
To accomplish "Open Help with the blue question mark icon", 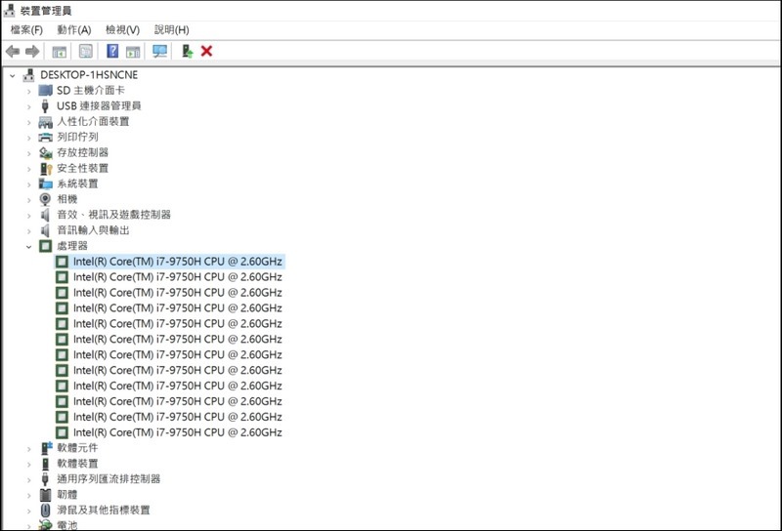I will [112, 51].
